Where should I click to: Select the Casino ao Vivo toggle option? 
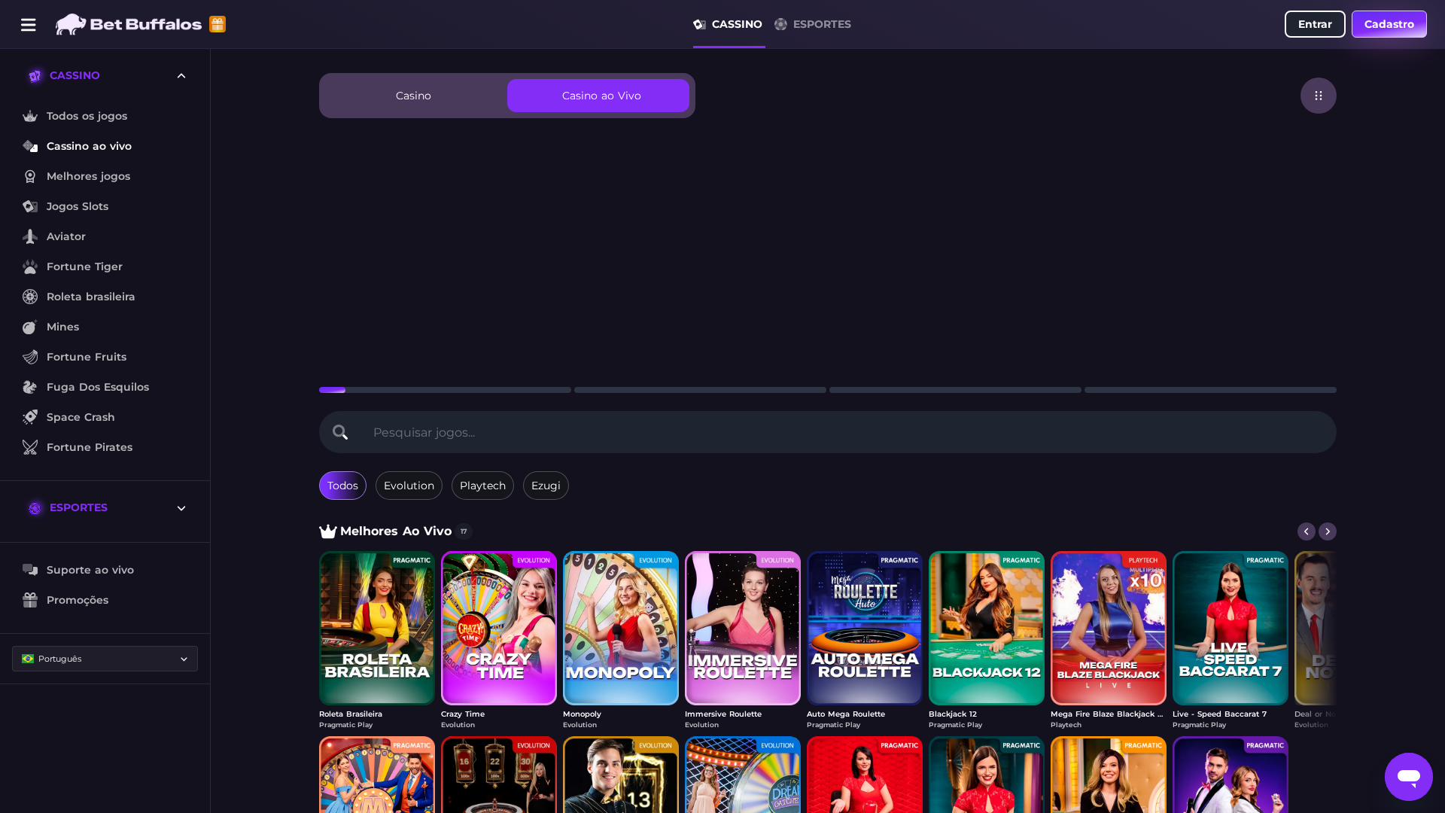pos(598,96)
